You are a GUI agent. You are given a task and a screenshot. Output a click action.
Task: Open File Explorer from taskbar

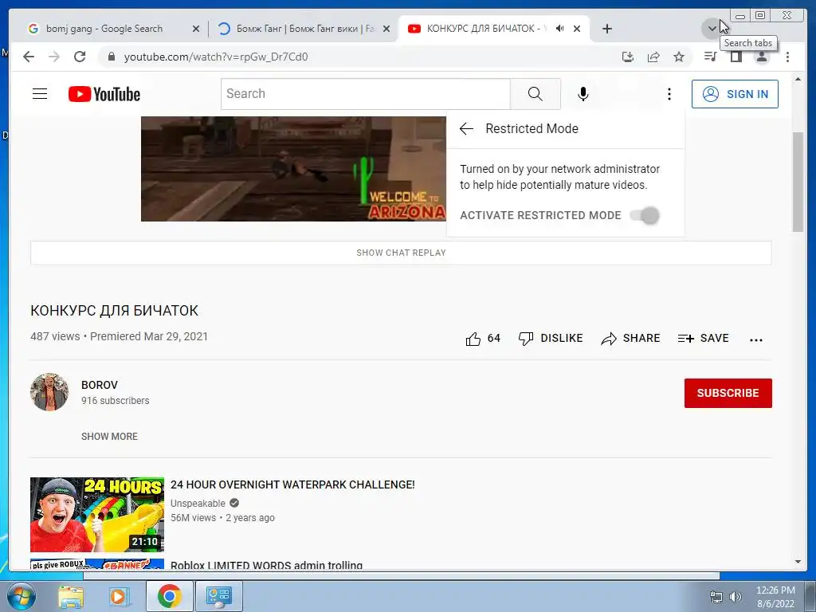click(x=71, y=596)
